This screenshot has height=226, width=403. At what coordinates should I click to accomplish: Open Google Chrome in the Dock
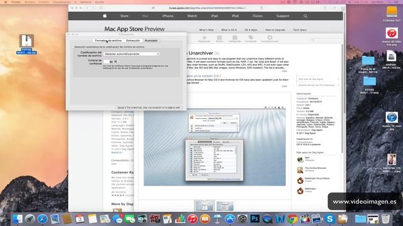click(x=292, y=219)
